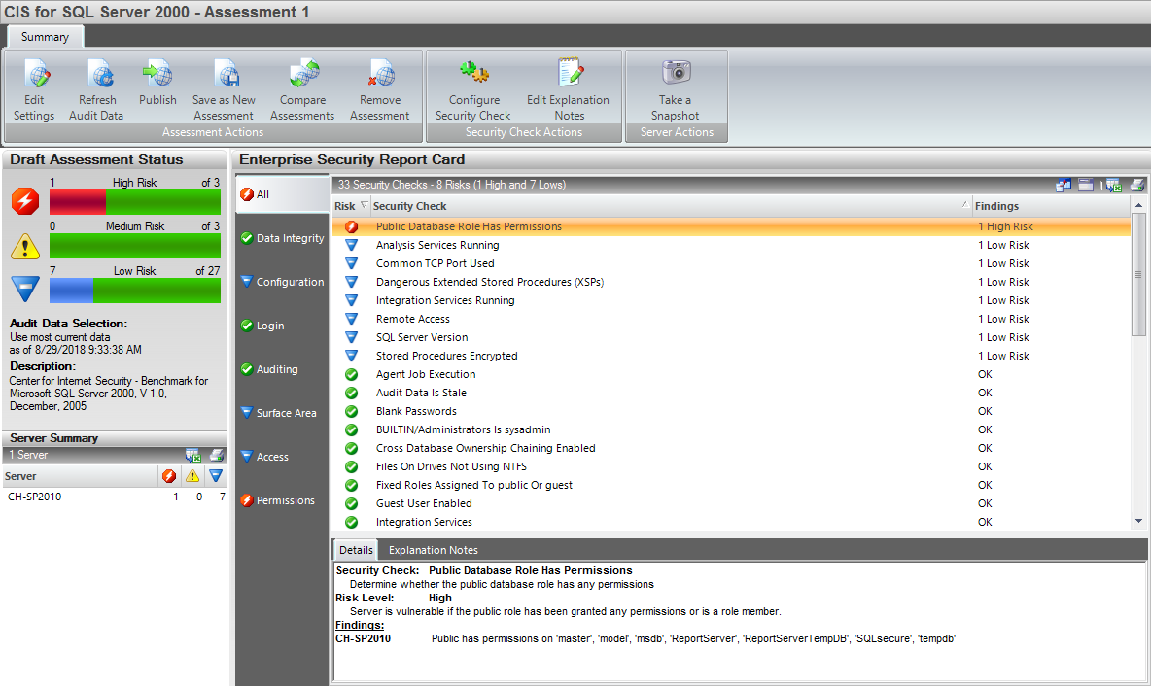Image resolution: width=1151 pixels, height=686 pixels.
Task: Click the High Risk stop-sign status icon
Action: (x=25, y=200)
